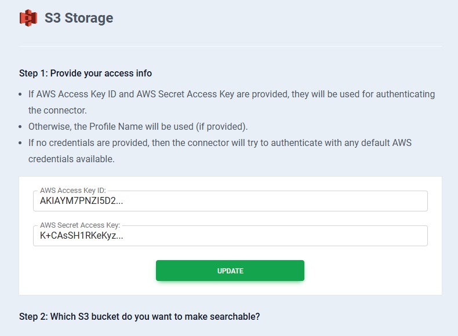The image size is (458, 336).
Task: Click the UPDATE button
Action: [x=230, y=271]
